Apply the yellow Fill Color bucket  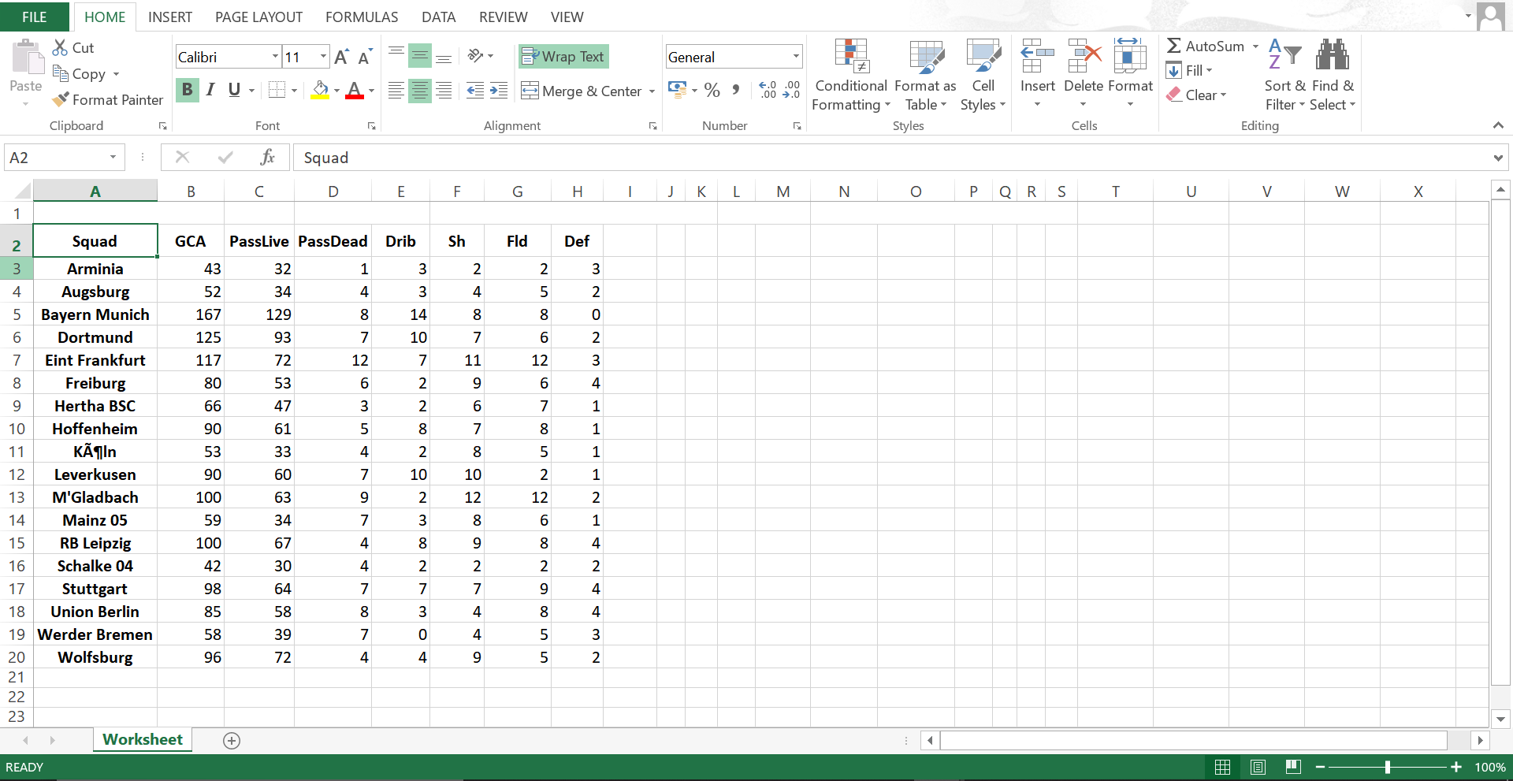click(x=319, y=90)
